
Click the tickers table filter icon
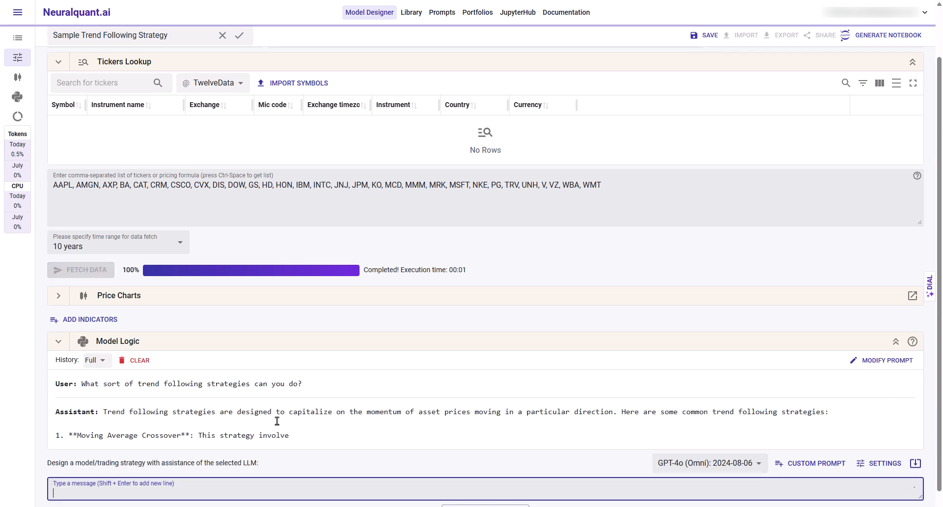[x=862, y=83]
